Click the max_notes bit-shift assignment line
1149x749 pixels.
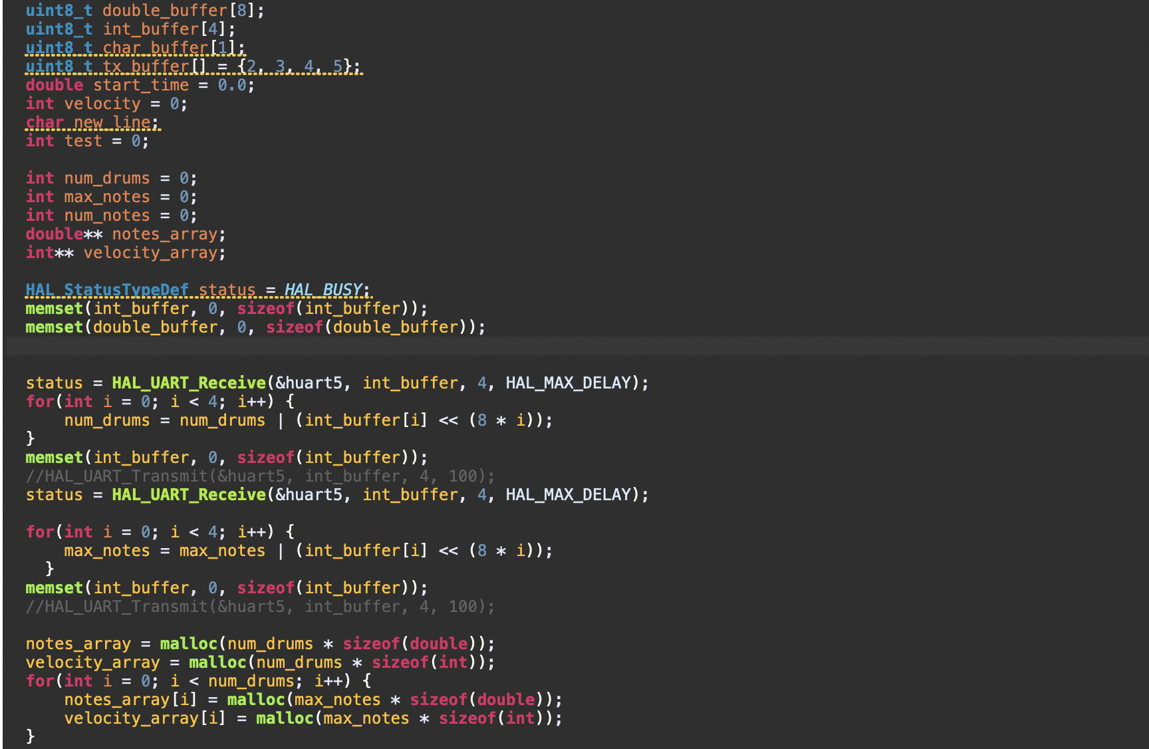tap(308, 551)
